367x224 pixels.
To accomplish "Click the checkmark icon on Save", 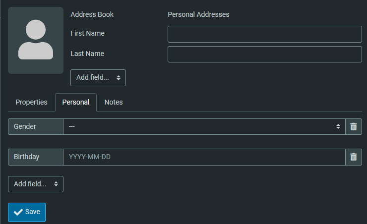I will click(18, 212).
